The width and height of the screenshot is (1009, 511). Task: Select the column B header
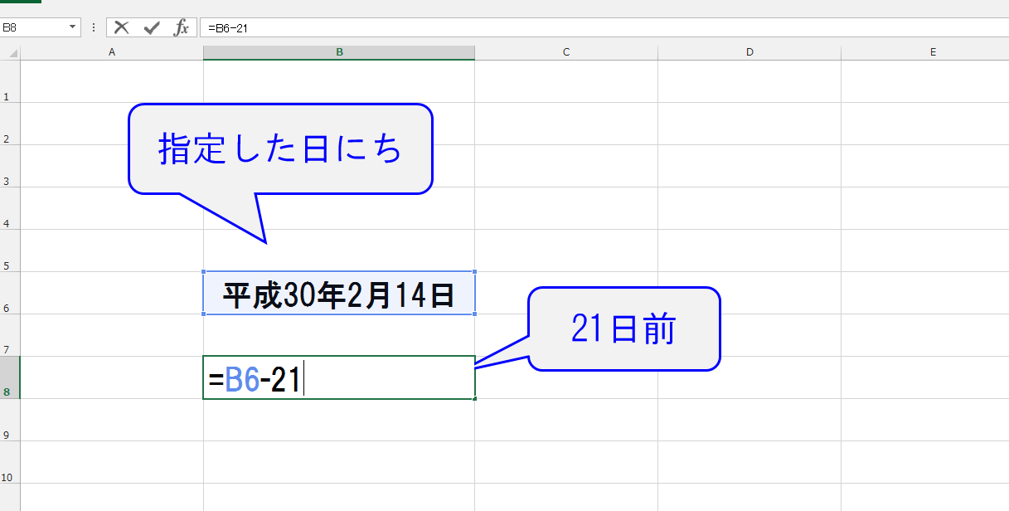click(x=339, y=52)
